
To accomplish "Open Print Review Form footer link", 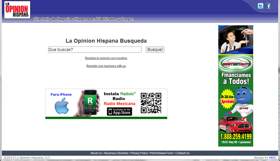I will pos(162,153).
